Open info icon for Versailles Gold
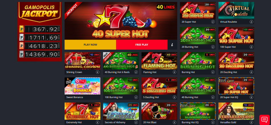271x125 pixels. pyautogui.click(x=251, y=122)
